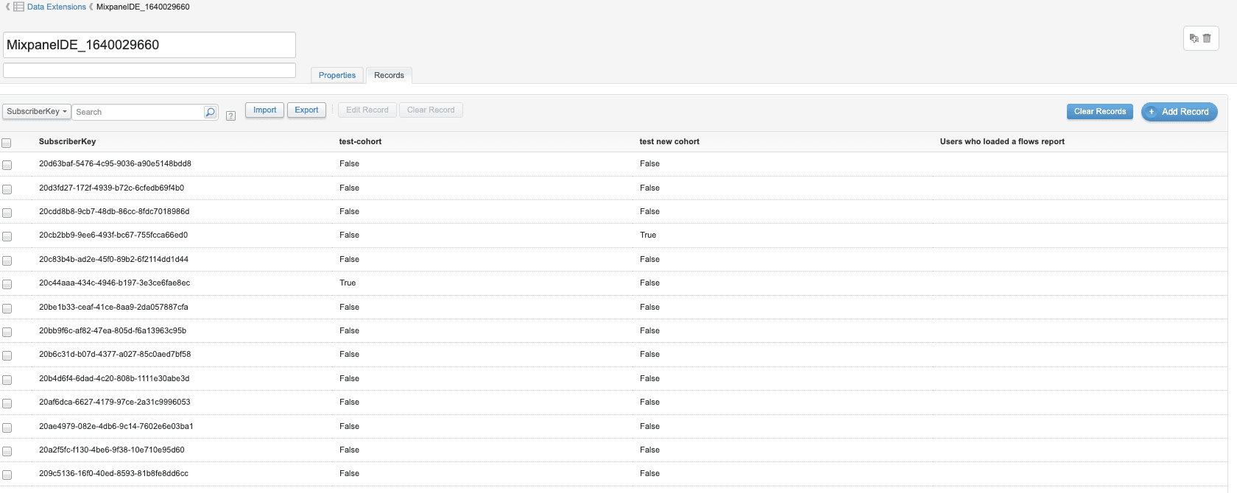The width and height of the screenshot is (1237, 493).
Task: Click the Import button
Action: pyautogui.click(x=264, y=110)
